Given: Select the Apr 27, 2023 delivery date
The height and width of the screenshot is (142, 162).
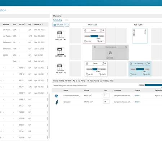Looking at the screenshot, I should coord(39,93).
